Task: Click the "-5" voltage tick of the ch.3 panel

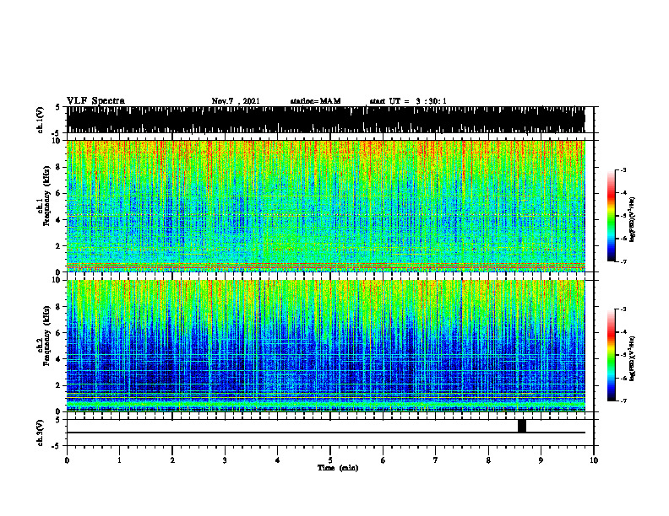Action: point(57,446)
